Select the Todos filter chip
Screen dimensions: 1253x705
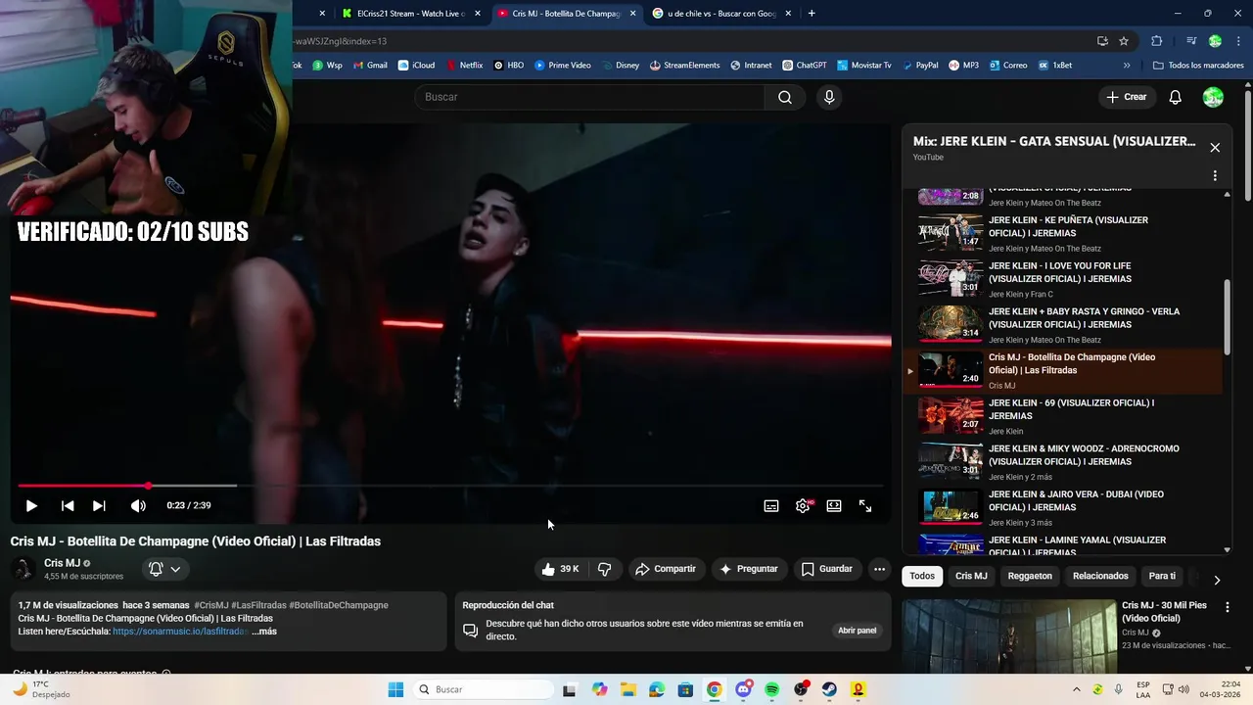click(x=922, y=576)
